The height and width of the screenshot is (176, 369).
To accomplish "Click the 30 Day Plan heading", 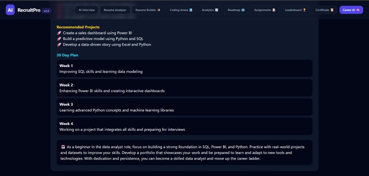I will click(67, 55).
